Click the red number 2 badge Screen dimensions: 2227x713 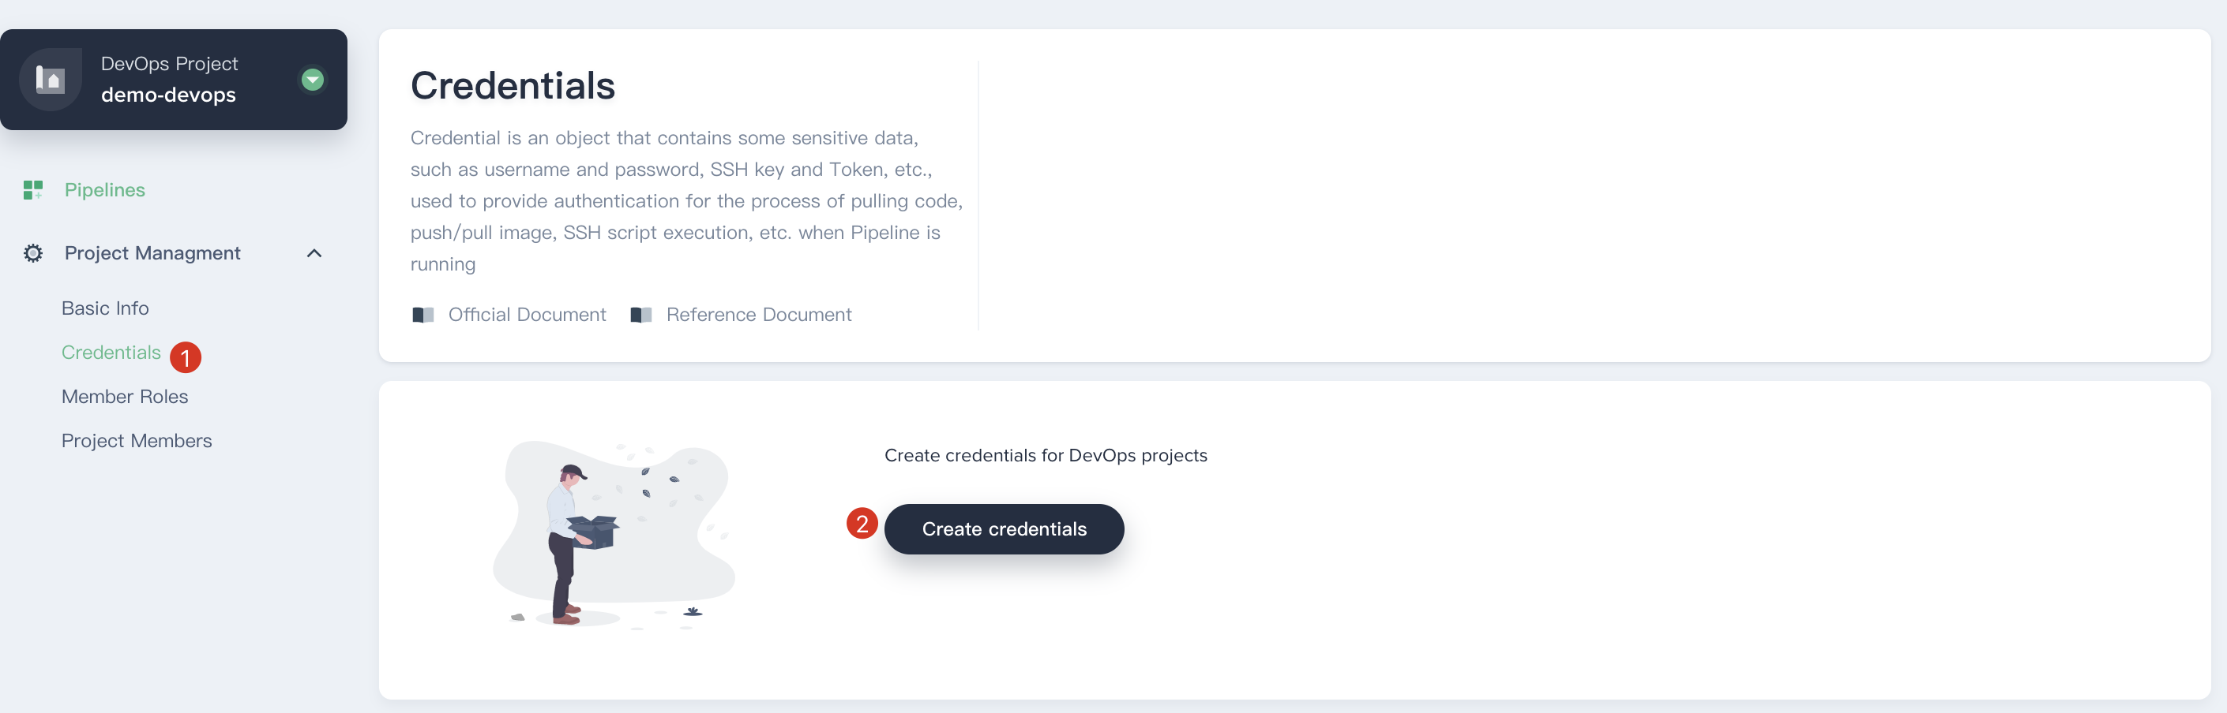[861, 523]
